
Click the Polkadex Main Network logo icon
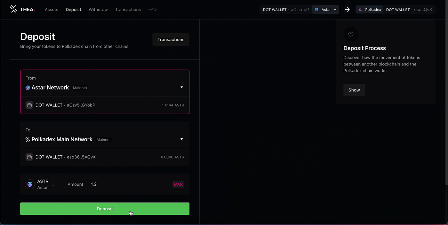click(28, 140)
